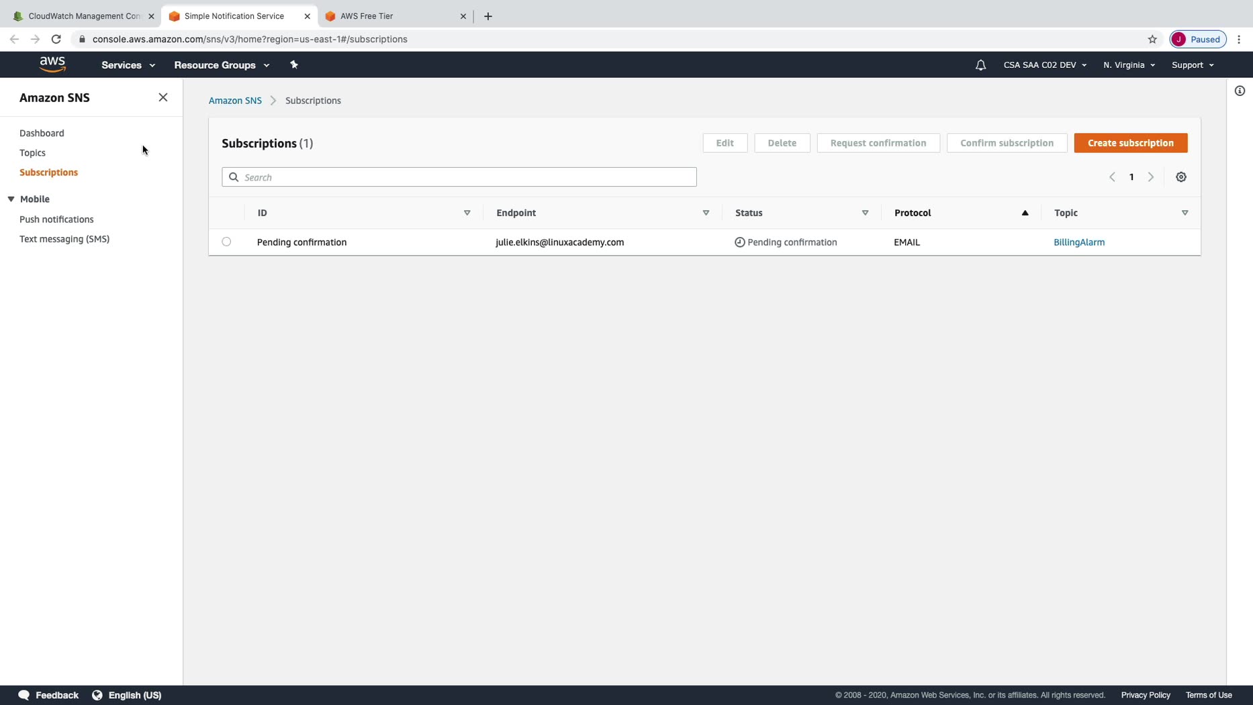Viewport: 1253px width, 705px height.
Task: Switch to the CloudWatch Management Console tab
Action: click(84, 16)
